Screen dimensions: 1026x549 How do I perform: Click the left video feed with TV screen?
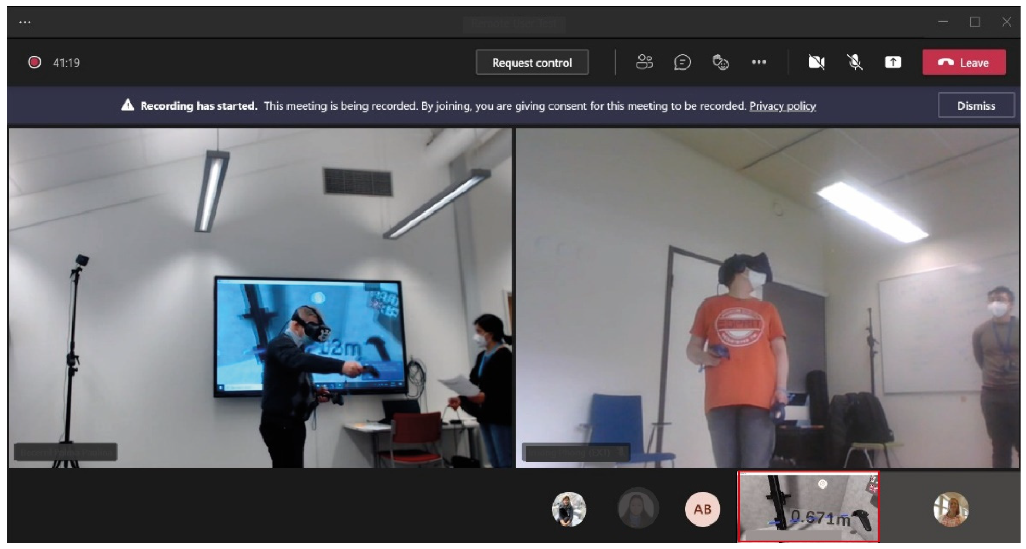coord(260,297)
